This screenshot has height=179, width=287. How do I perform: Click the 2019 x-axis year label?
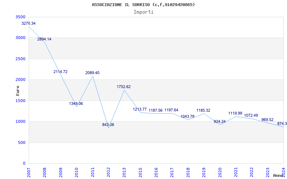click(x=204, y=173)
